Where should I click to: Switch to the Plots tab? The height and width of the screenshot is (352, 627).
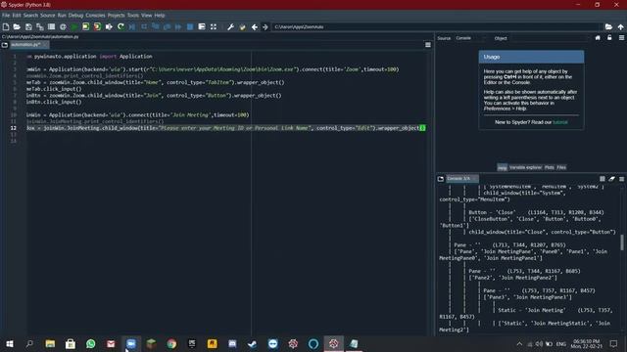[549, 167]
